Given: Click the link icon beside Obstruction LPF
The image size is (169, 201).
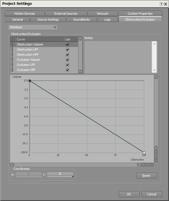Looking at the screenshot, I should [x=12, y=49].
